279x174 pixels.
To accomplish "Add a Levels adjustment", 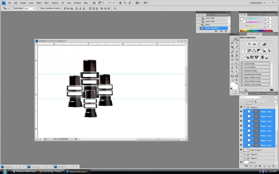I will pyautogui.click(x=254, y=44).
